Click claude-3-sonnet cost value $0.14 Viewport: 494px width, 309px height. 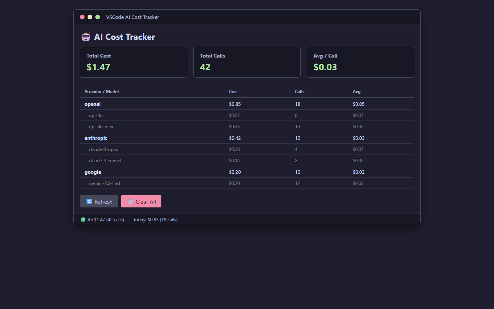[x=234, y=161]
